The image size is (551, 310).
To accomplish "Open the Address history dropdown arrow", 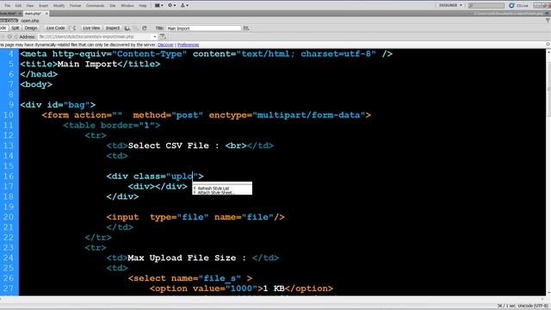I will (155, 36).
